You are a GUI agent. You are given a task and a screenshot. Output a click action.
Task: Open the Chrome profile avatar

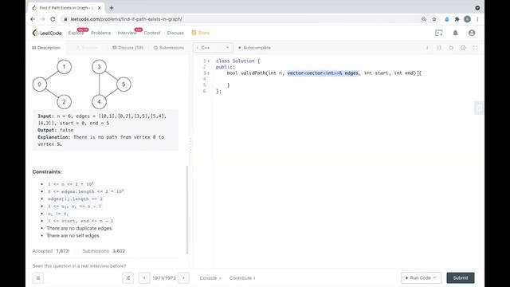(x=467, y=19)
